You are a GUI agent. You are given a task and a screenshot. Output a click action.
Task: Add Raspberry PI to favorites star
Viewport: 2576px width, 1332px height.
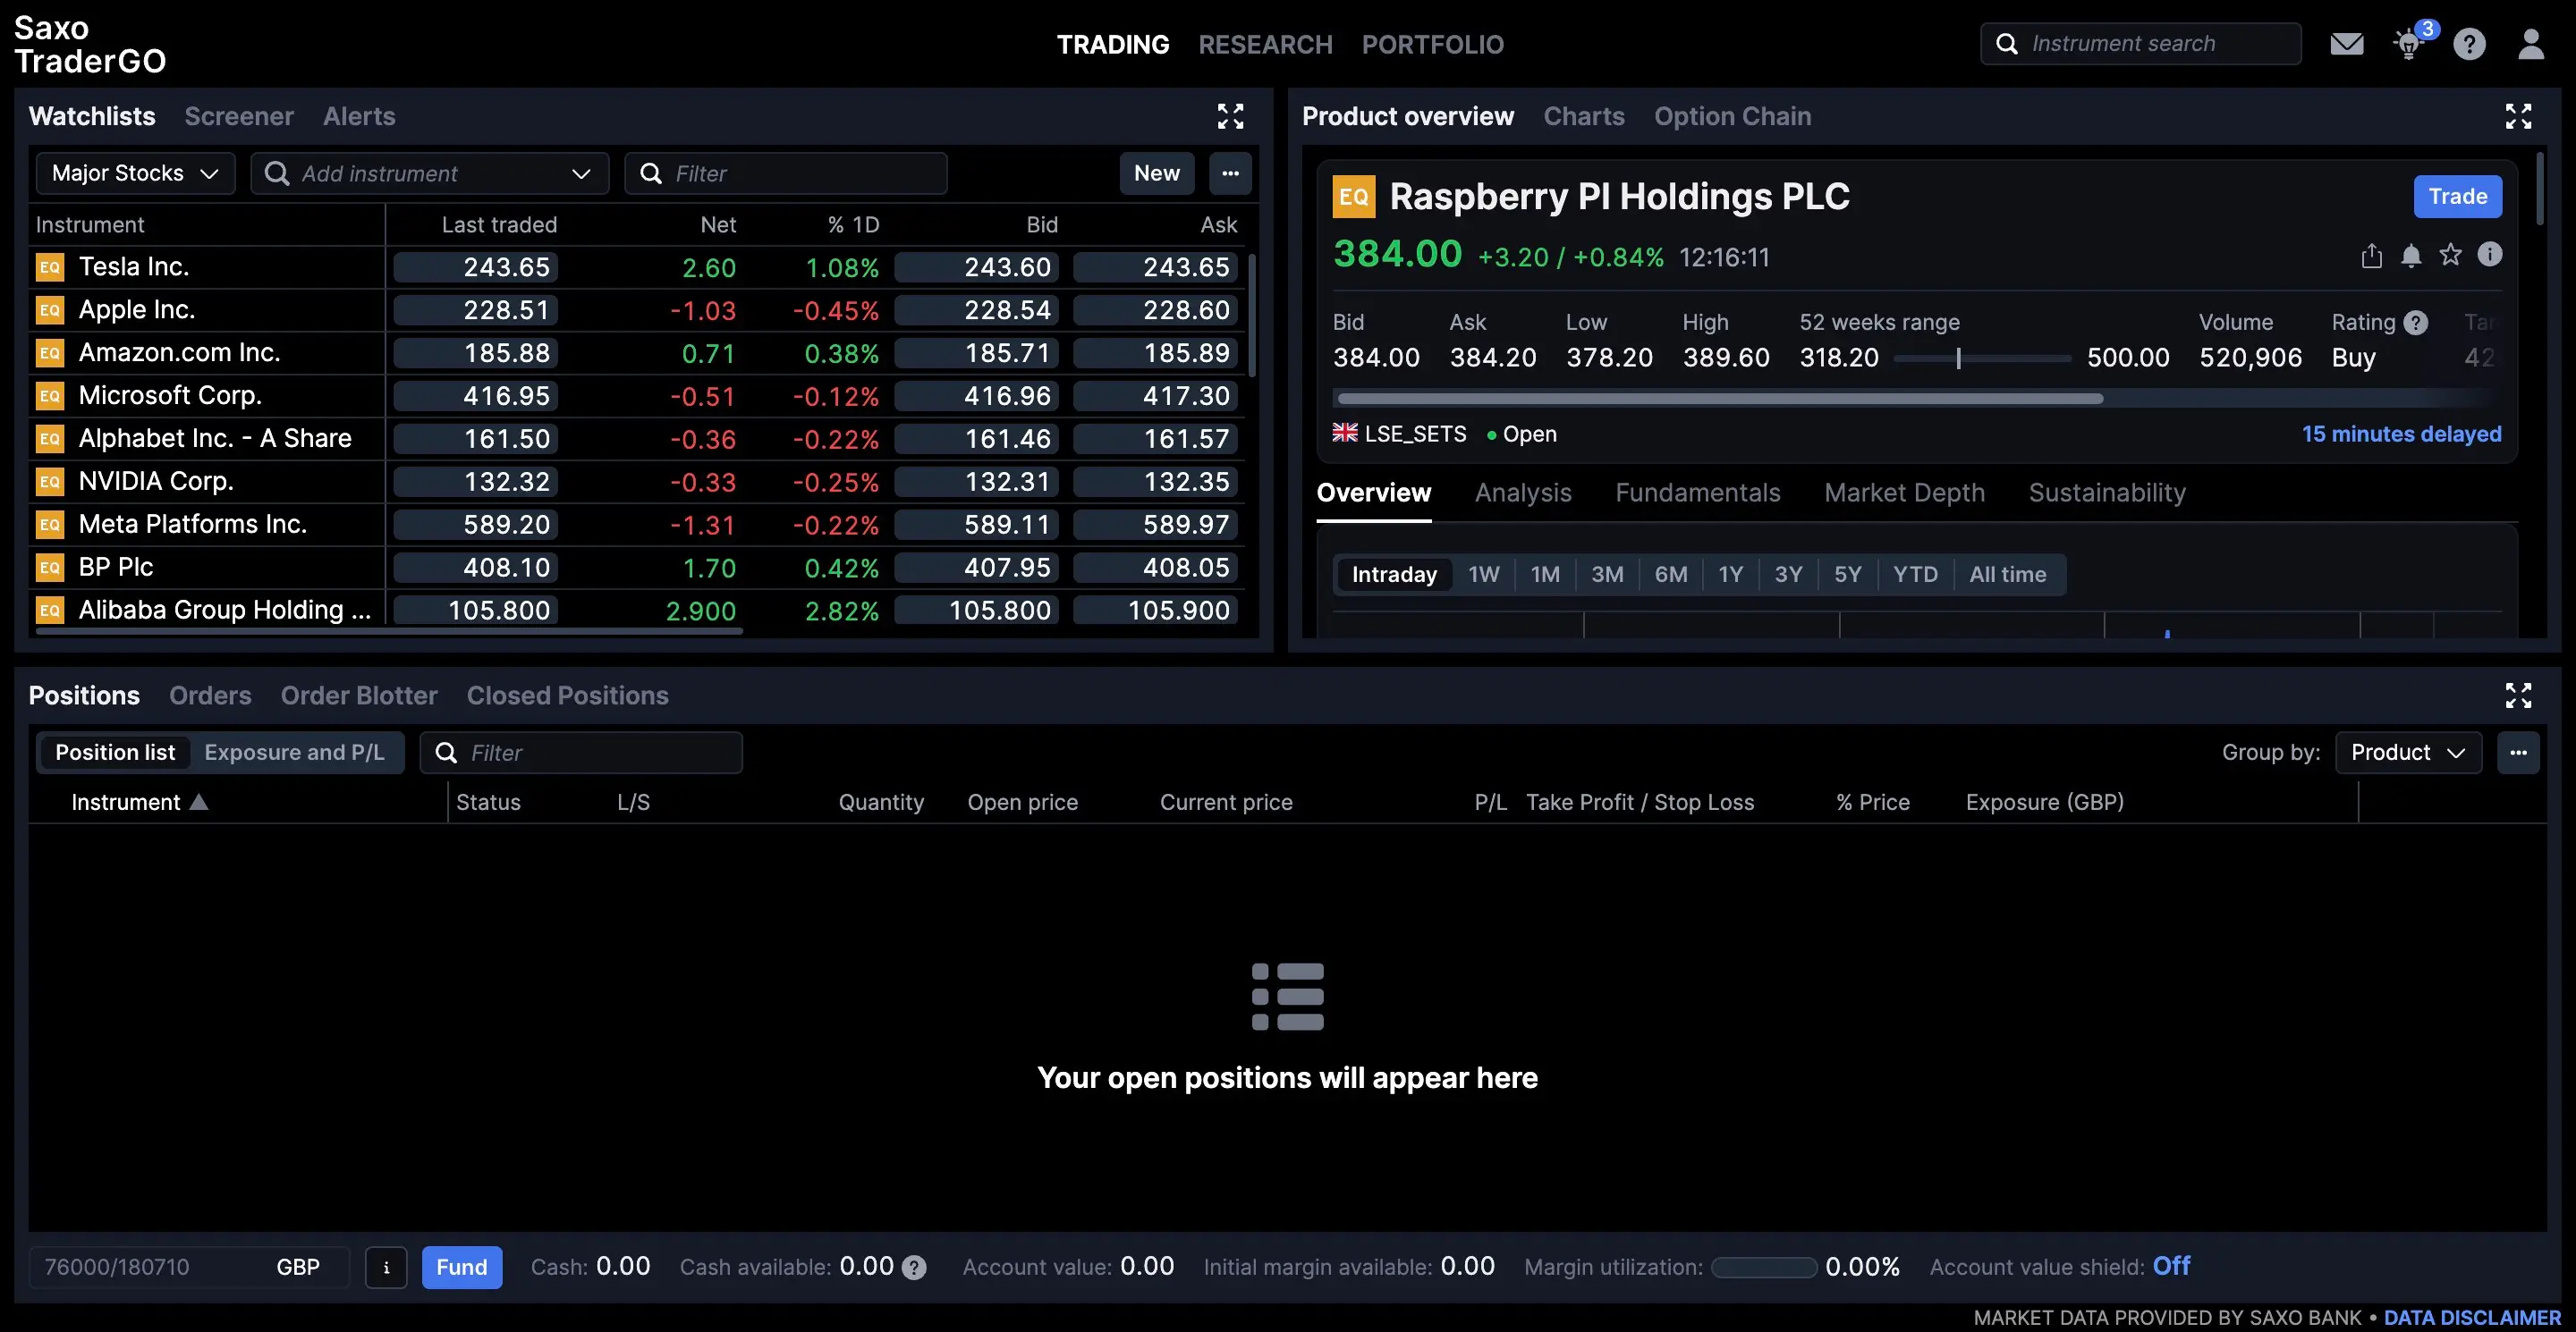pyautogui.click(x=2450, y=255)
